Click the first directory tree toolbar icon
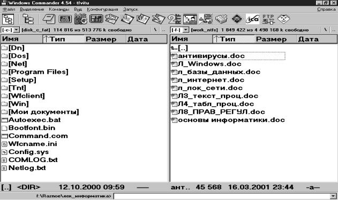Screen dimensions: 338x200 coord(8,19)
